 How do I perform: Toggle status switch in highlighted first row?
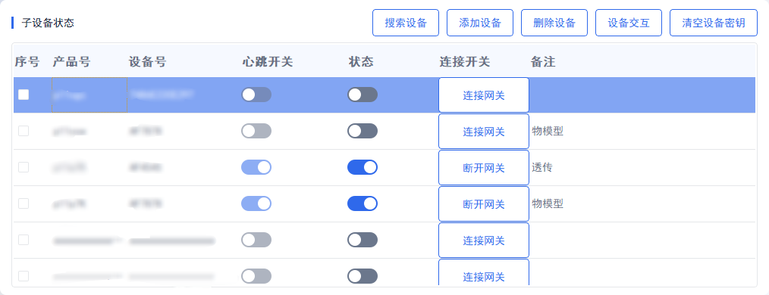(363, 95)
